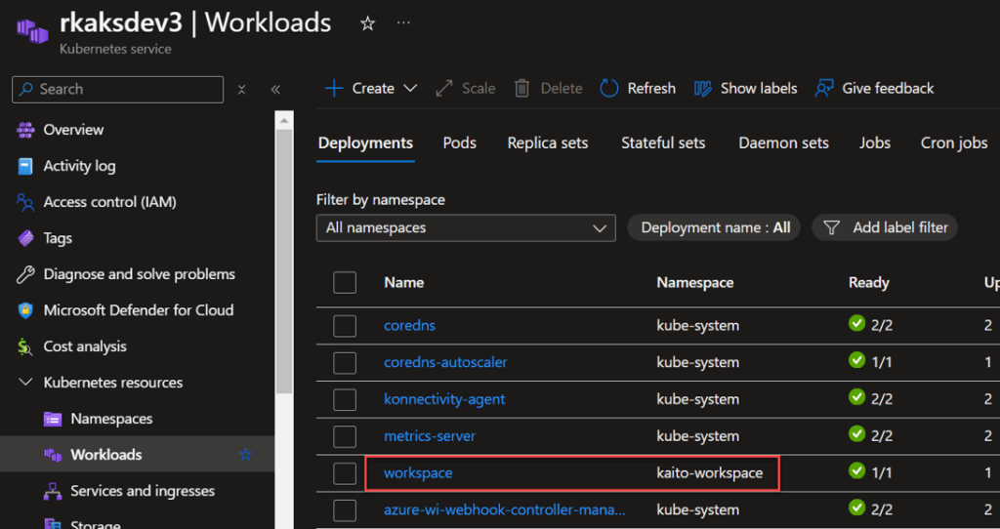Click the Namespaces icon in sidebar
The image size is (1000, 529).
53,419
